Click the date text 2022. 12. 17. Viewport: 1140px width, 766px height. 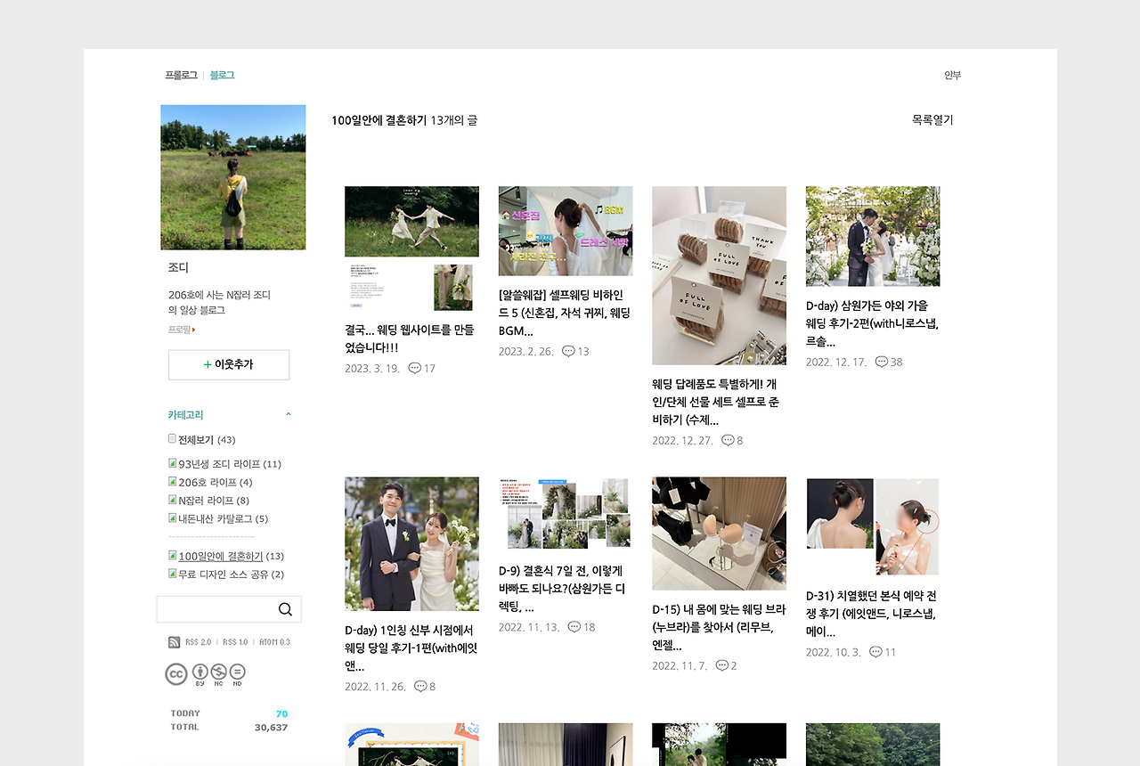pyautogui.click(x=836, y=363)
